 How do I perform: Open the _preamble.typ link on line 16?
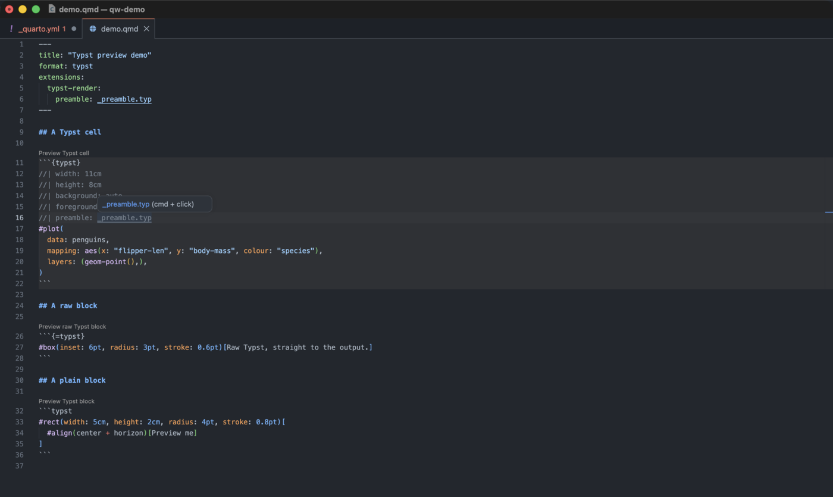click(124, 218)
